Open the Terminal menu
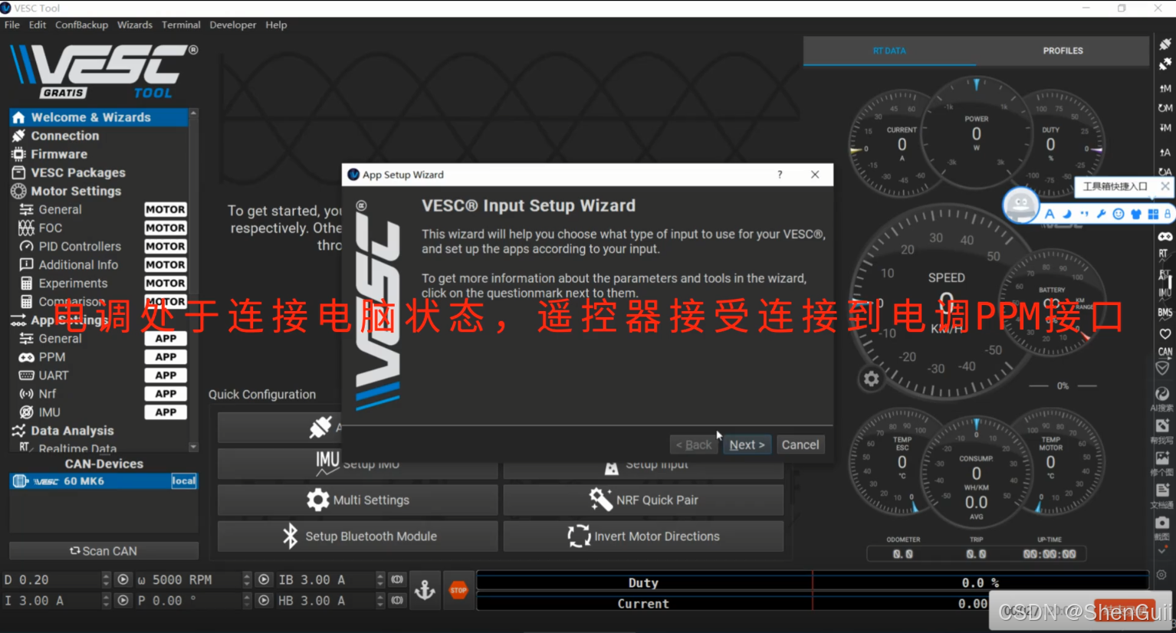Viewport: 1176px width, 633px height. point(181,25)
